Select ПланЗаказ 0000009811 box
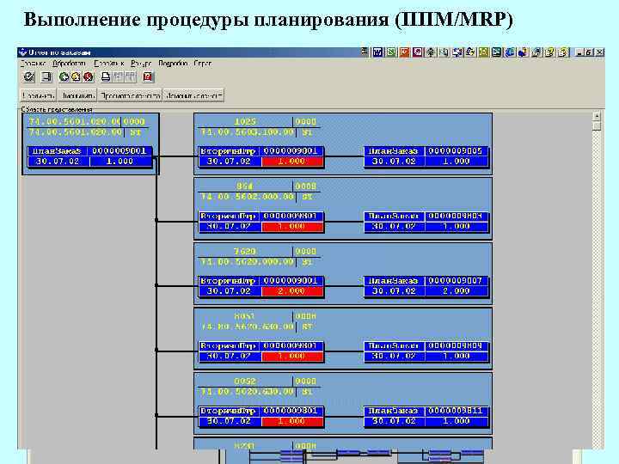 click(426, 416)
